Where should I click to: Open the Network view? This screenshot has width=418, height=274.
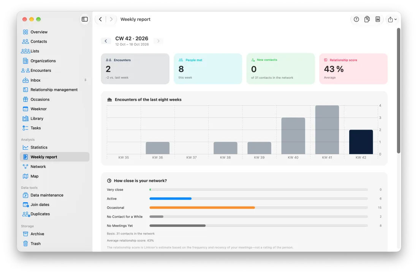click(55, 166)
